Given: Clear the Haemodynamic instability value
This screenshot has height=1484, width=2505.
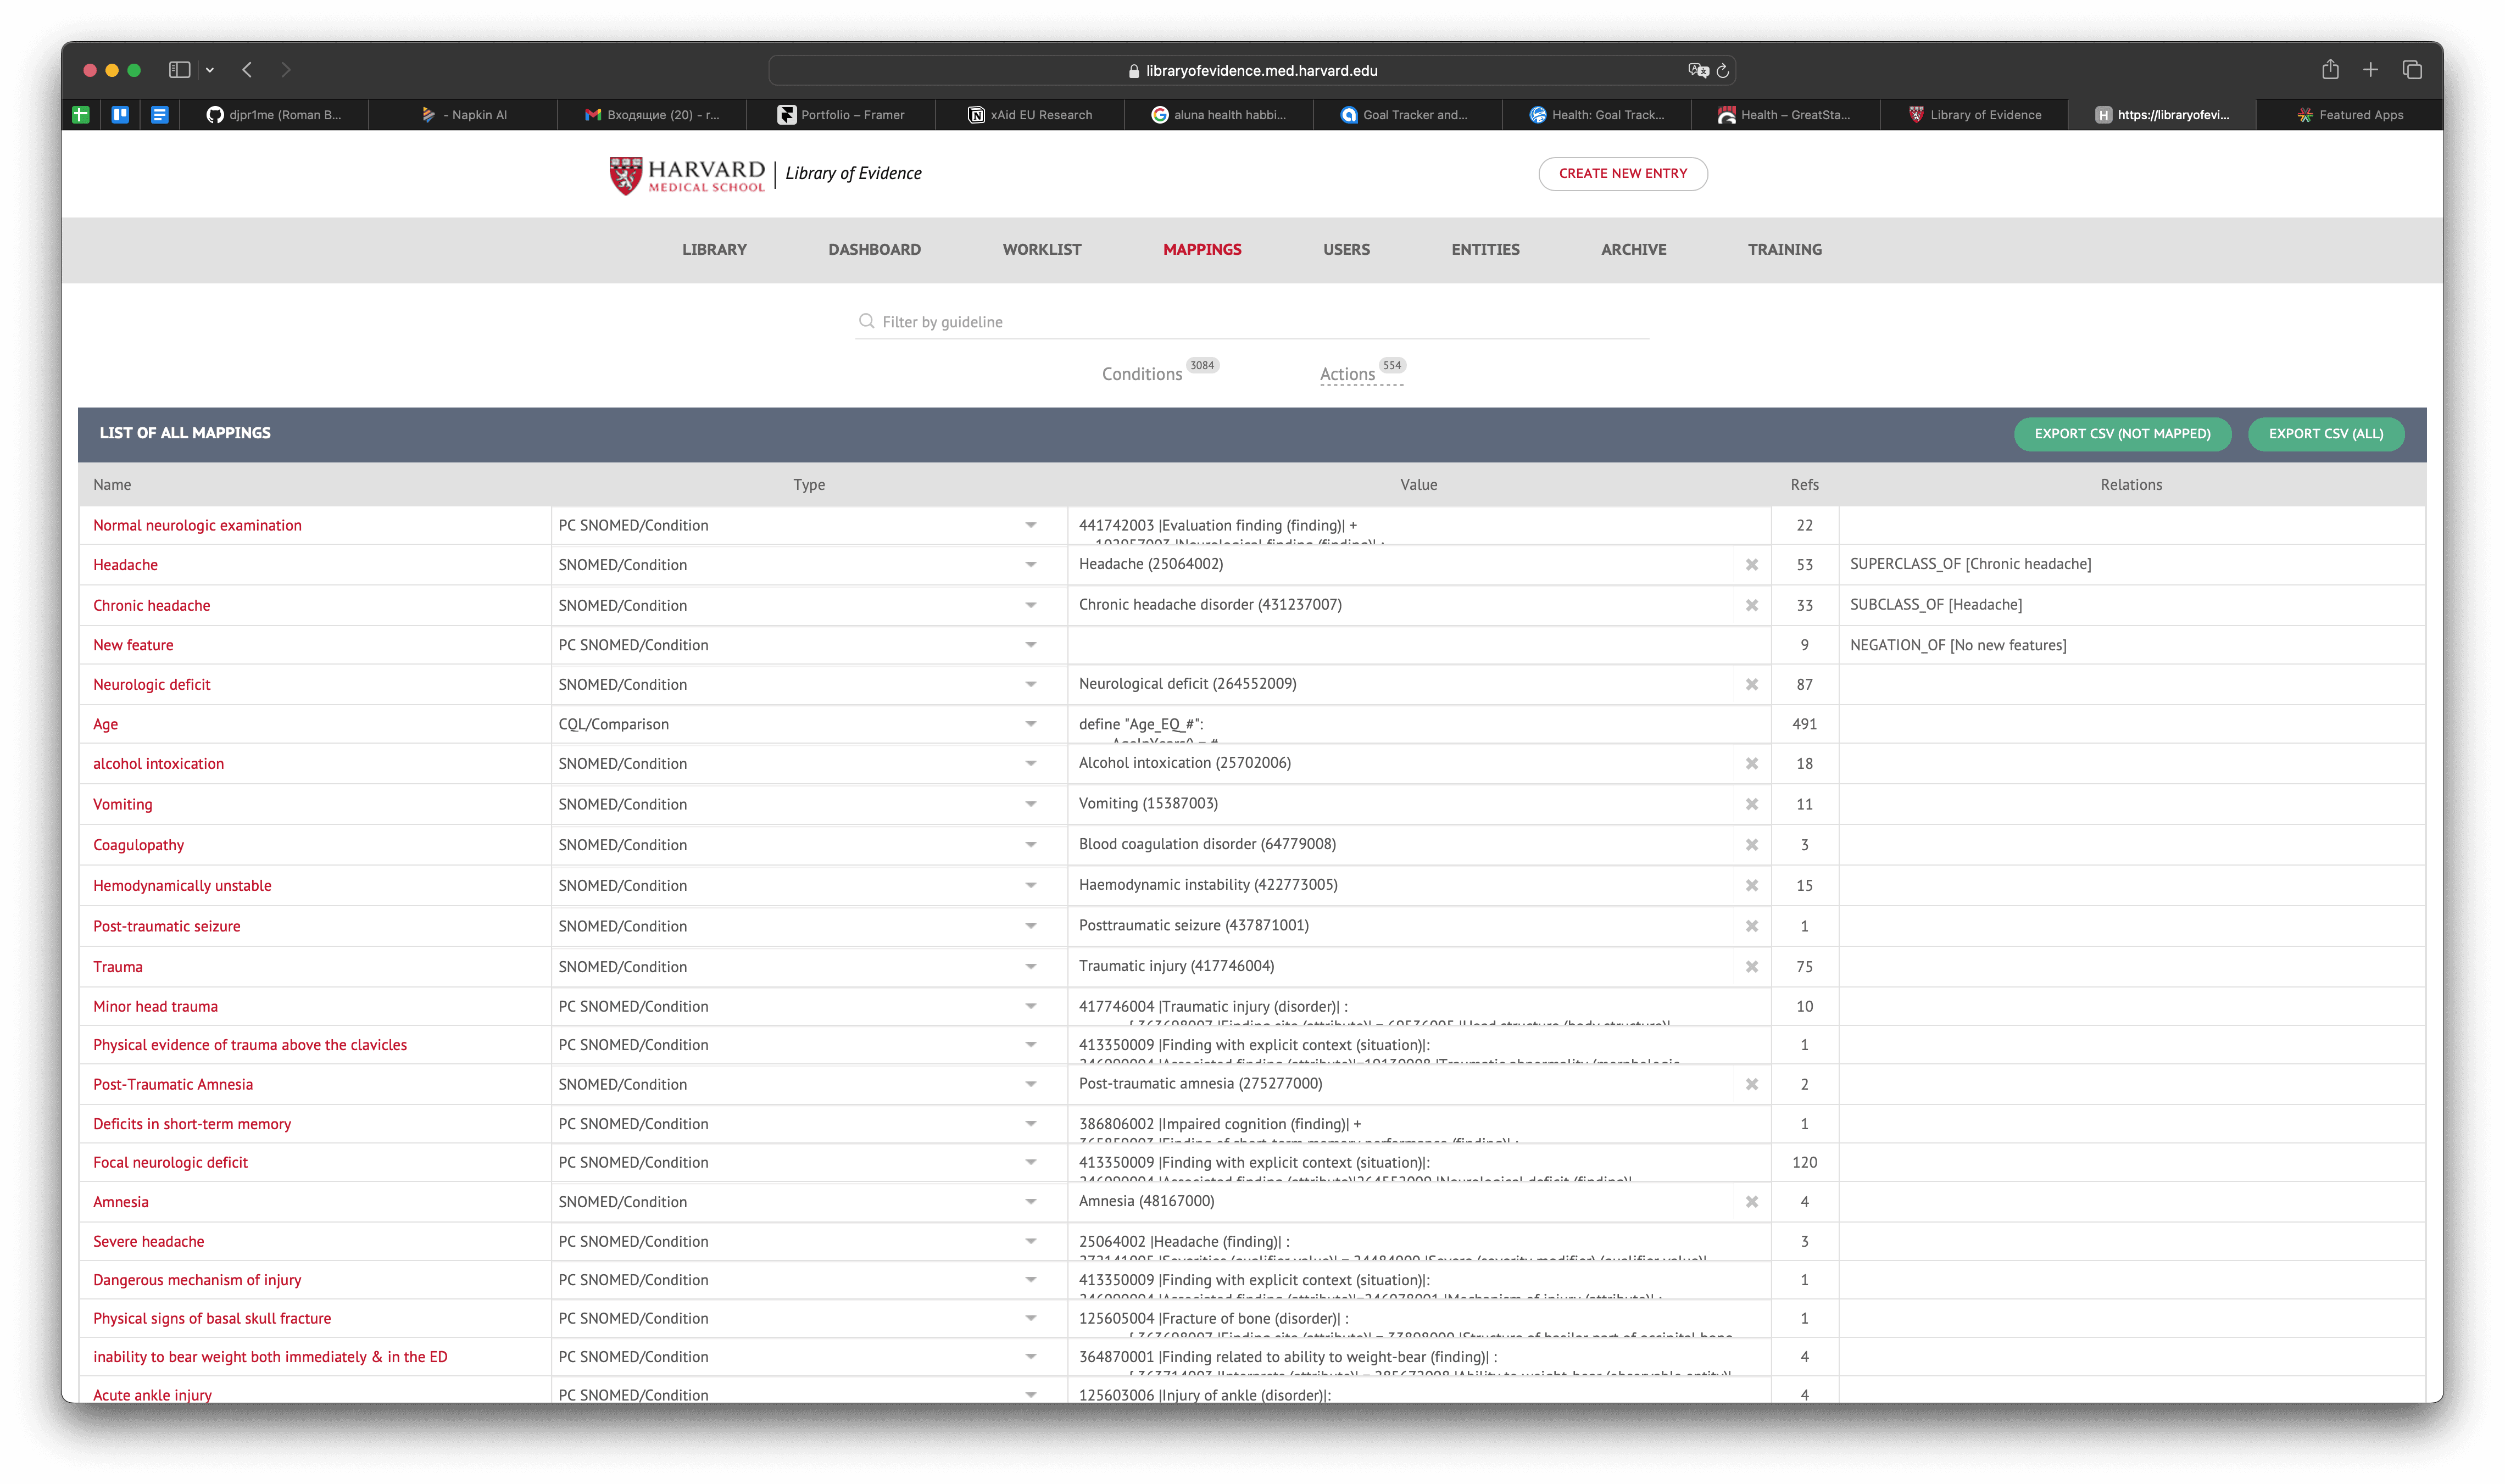Looking at the screenshot, I should (x=1751, y=885).
